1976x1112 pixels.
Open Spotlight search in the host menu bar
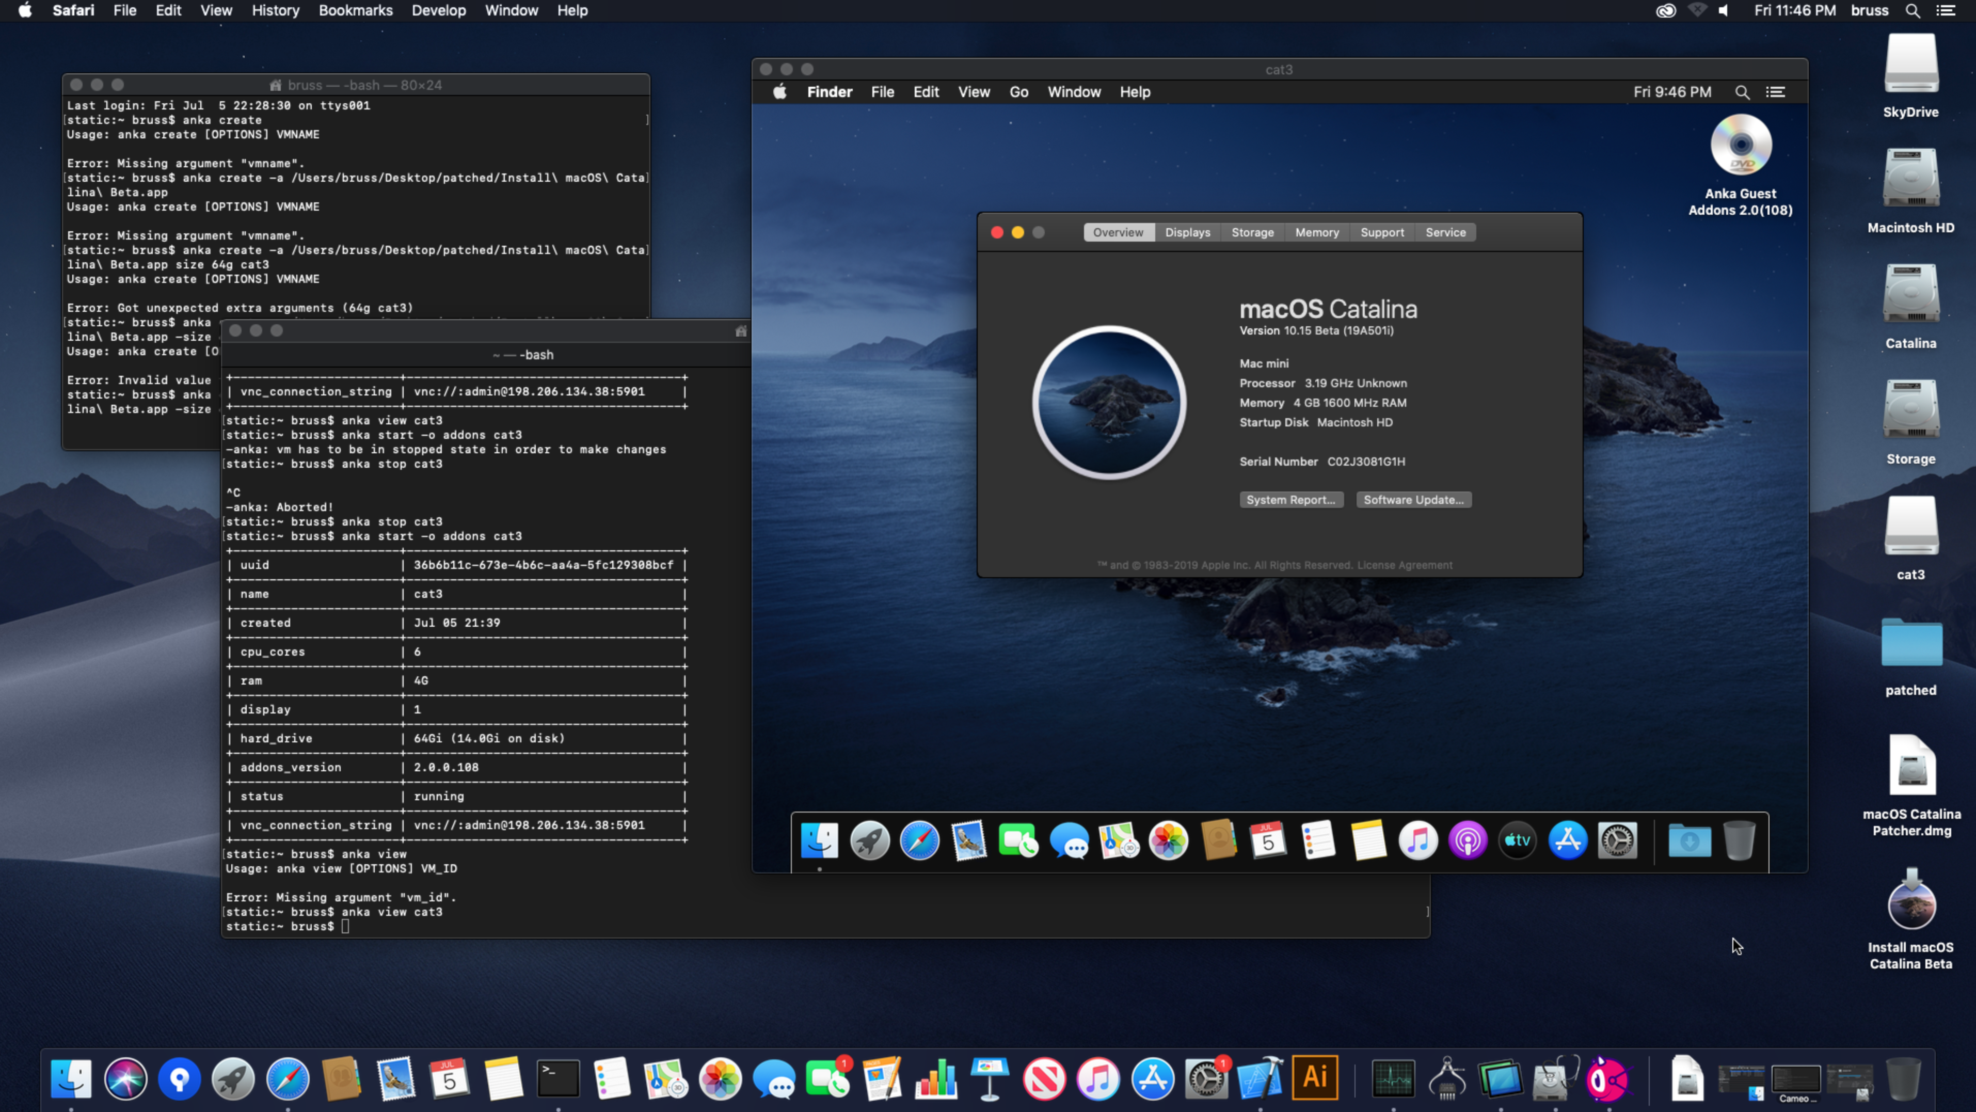pos(1913,11)
